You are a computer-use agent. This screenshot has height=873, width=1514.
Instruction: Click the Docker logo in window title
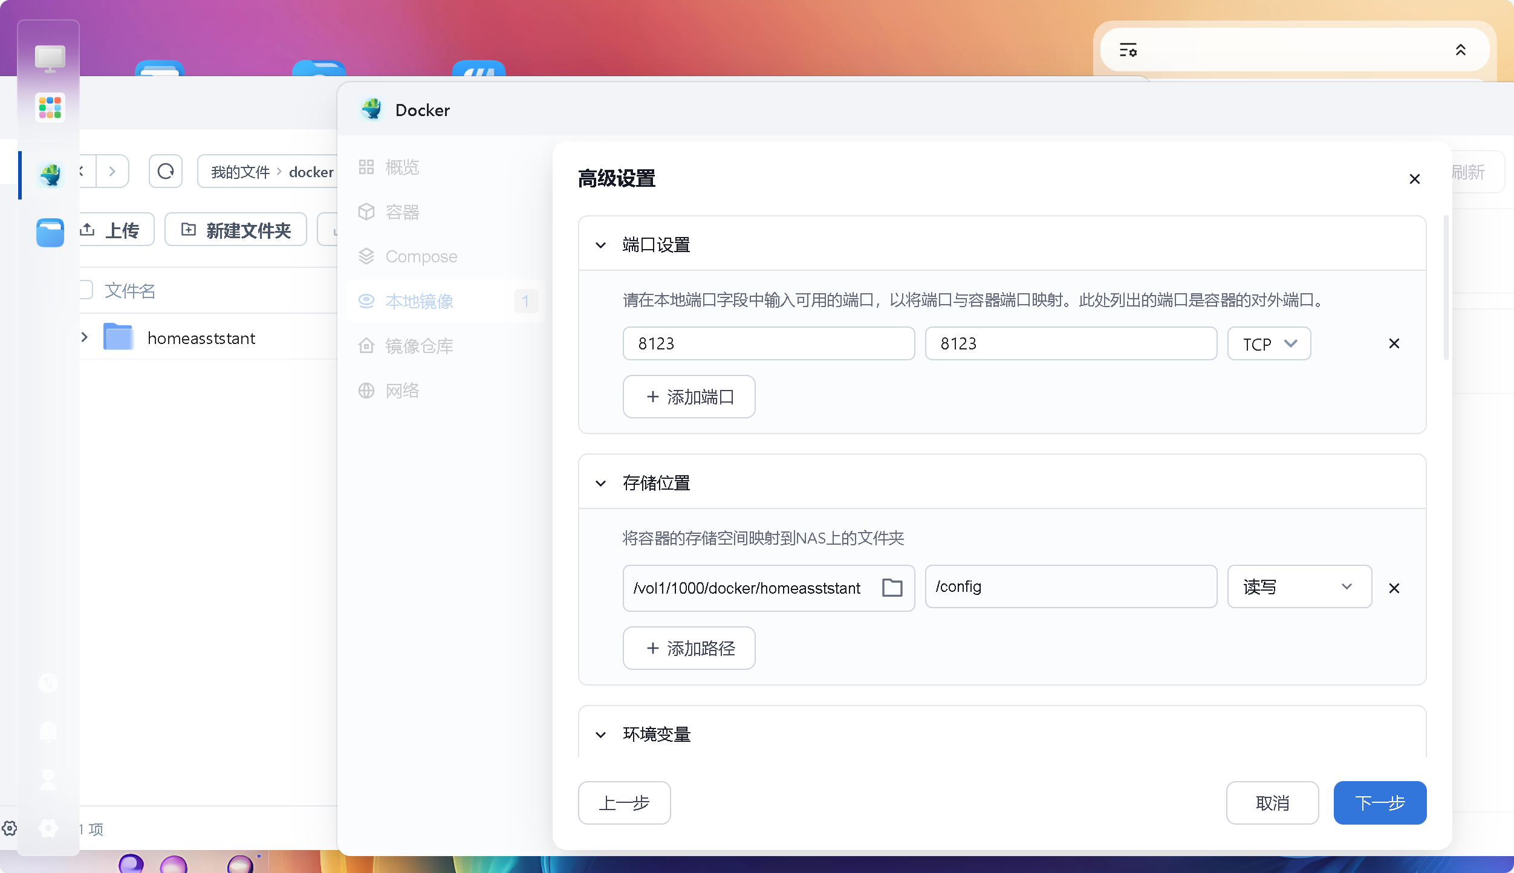click(371, 109)
